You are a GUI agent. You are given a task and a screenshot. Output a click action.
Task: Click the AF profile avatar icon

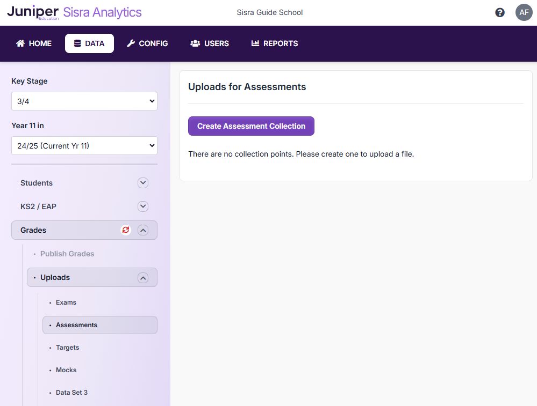pyautogui.click(x=524, y=12)
